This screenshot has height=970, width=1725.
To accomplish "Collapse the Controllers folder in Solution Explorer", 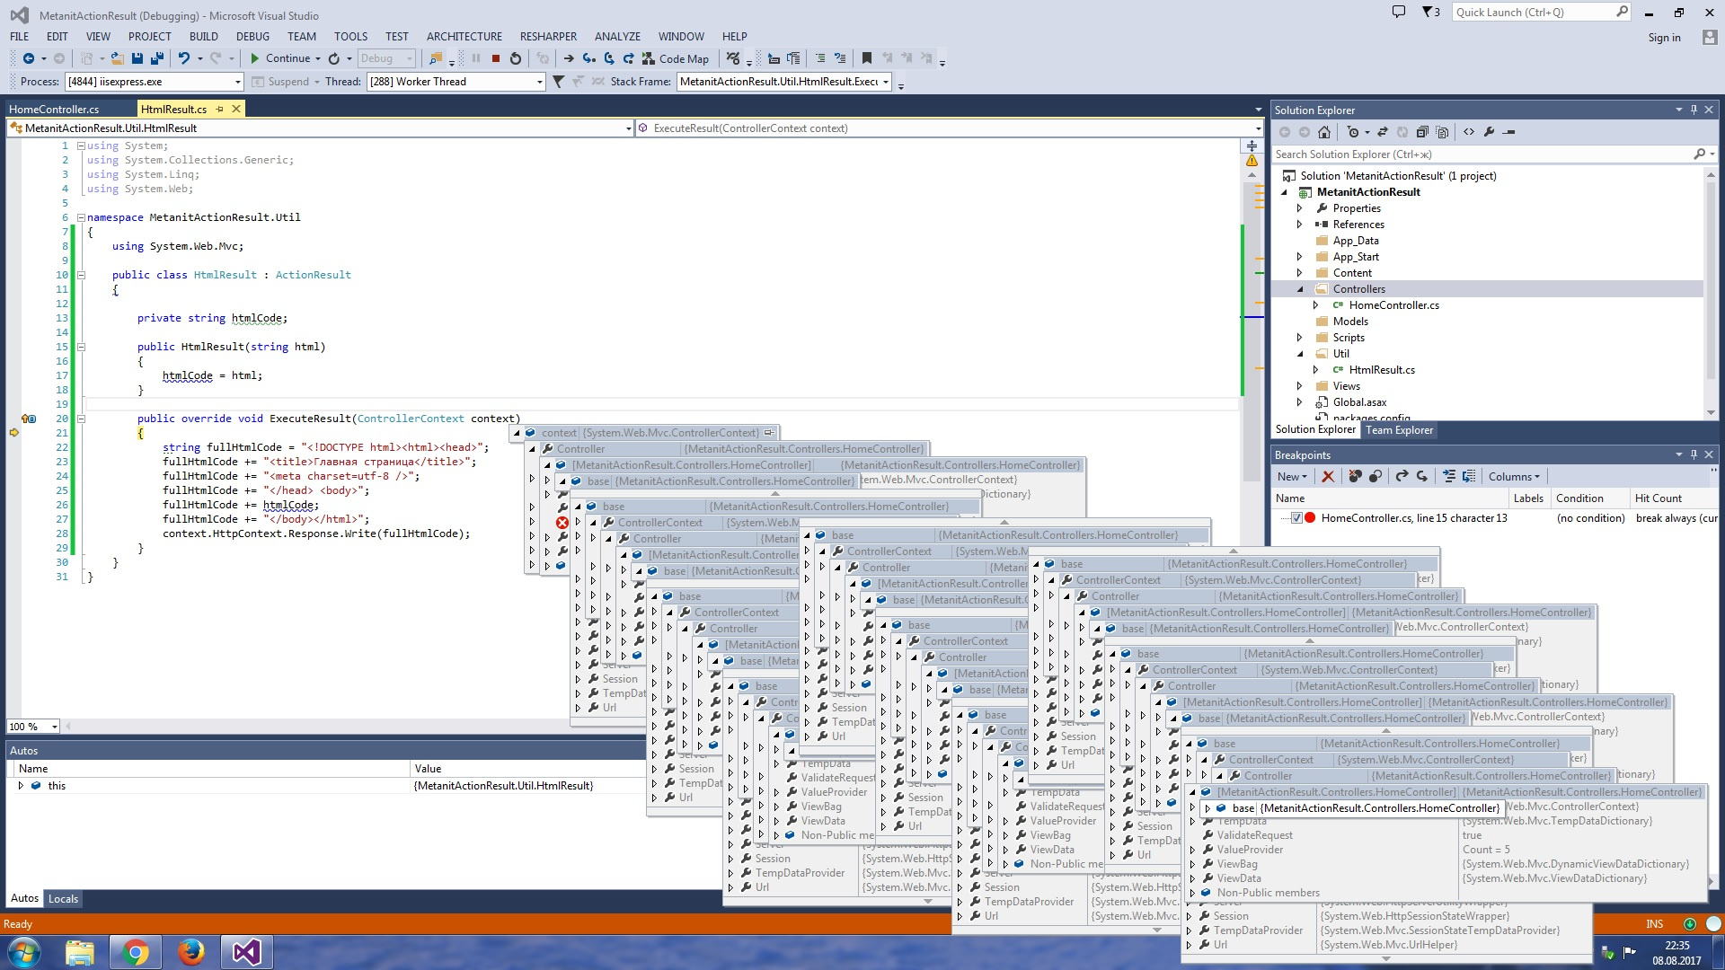I will pos(1299,289).
